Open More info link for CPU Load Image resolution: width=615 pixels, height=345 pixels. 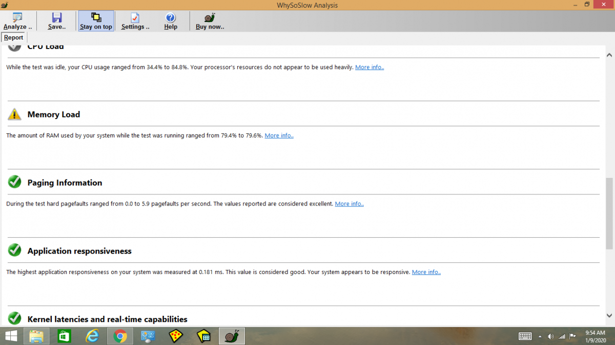(x=370, y=67)
